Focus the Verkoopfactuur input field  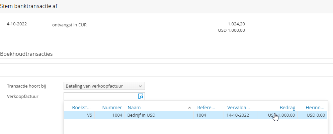100,96
